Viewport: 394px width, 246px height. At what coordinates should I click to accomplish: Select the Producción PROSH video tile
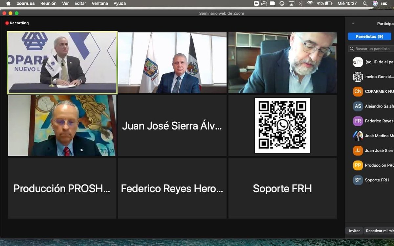[x=62, y=188]
